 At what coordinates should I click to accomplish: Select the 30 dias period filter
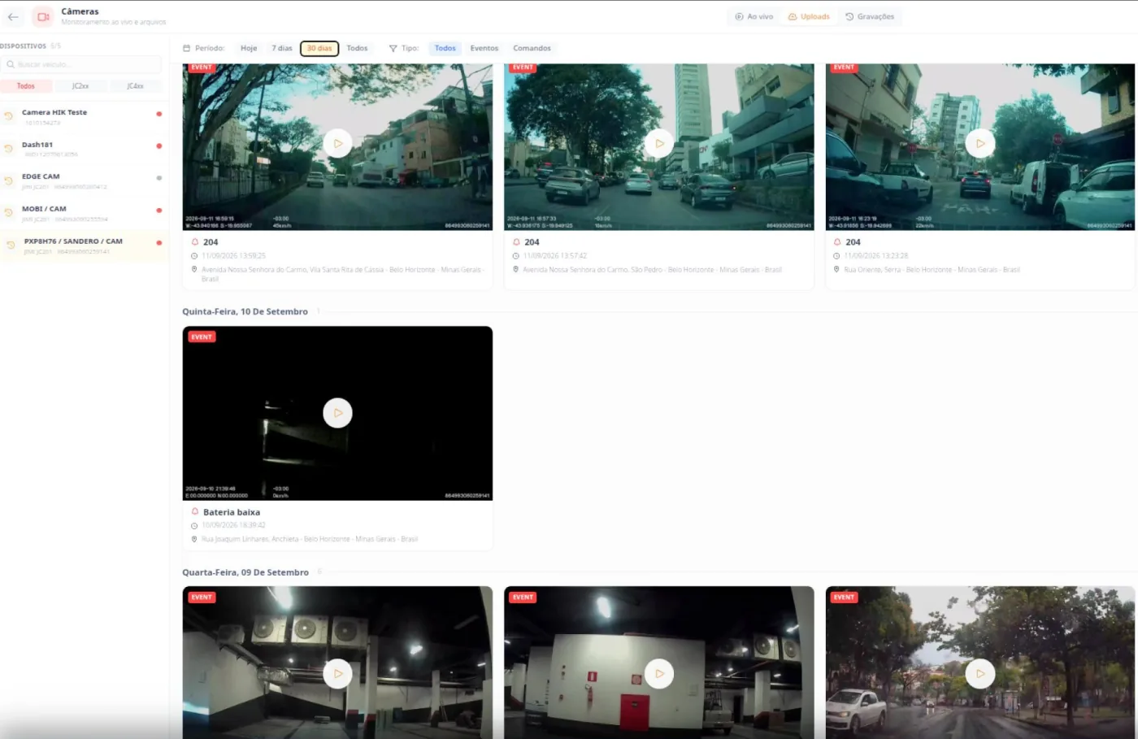(319, 48)
